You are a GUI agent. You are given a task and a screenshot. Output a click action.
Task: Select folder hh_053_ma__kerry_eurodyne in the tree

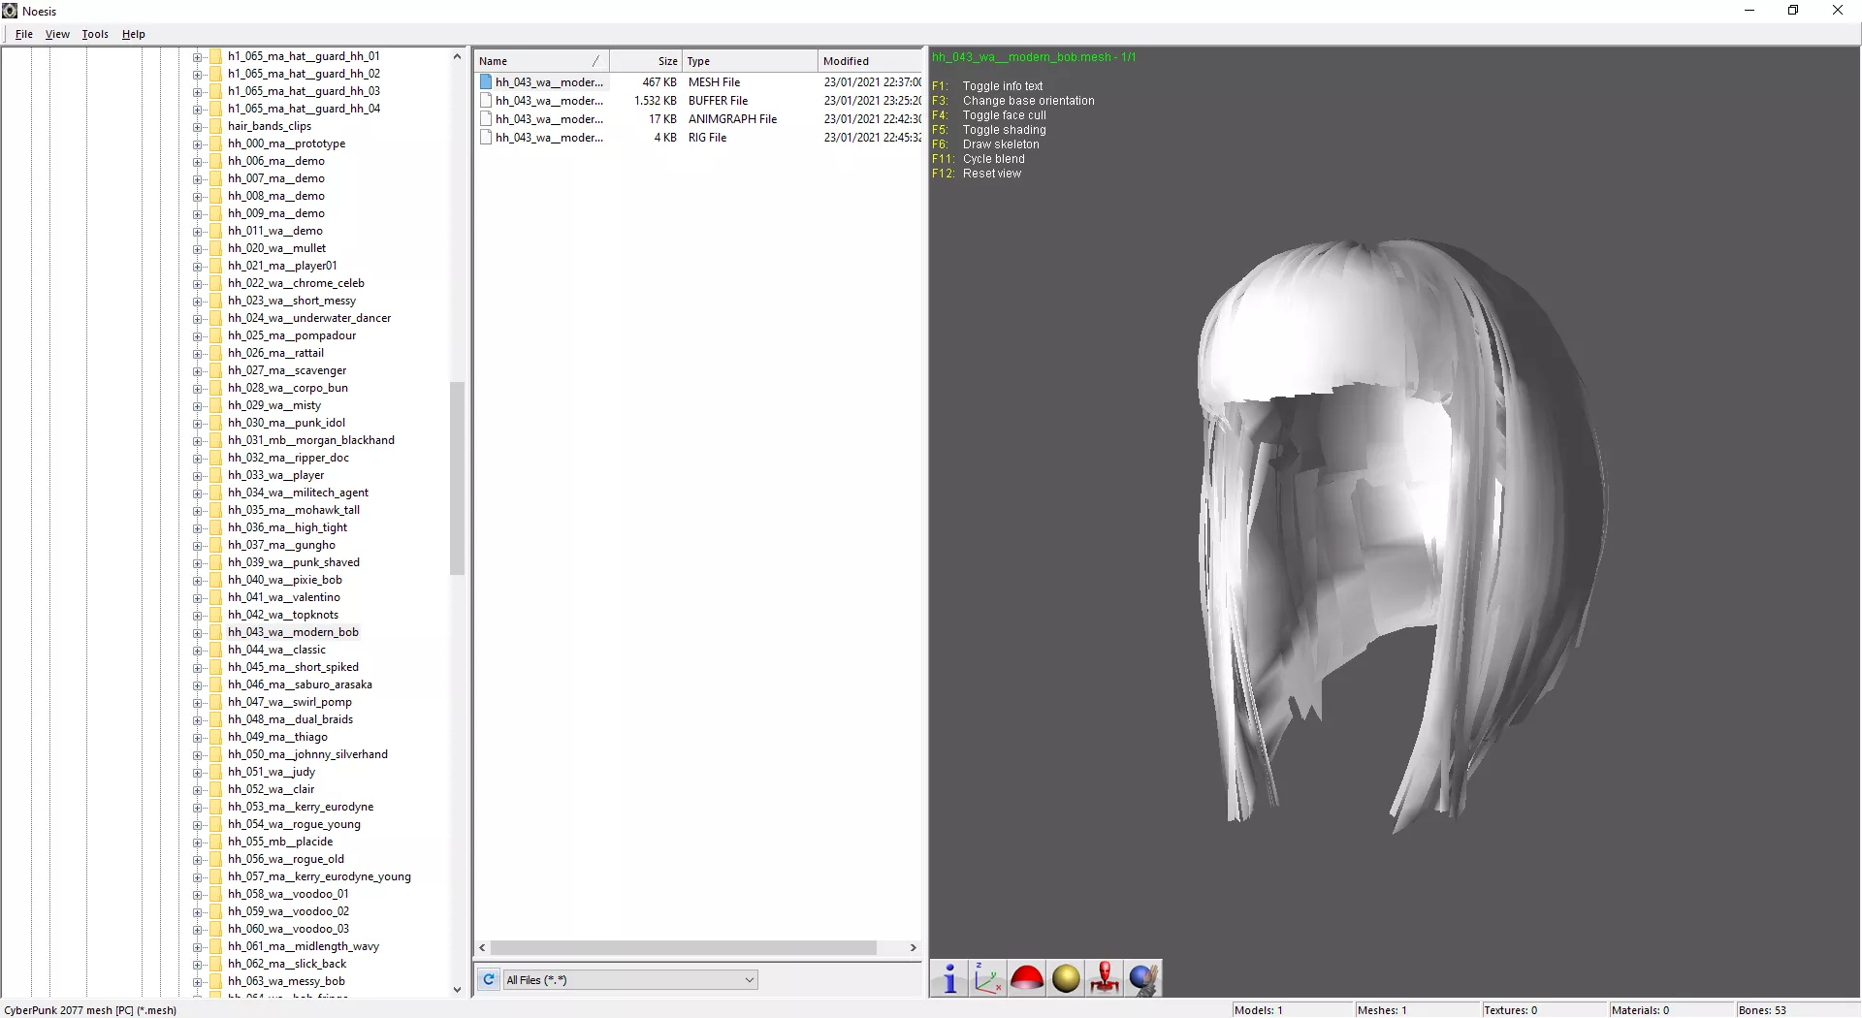click(301, 807)
